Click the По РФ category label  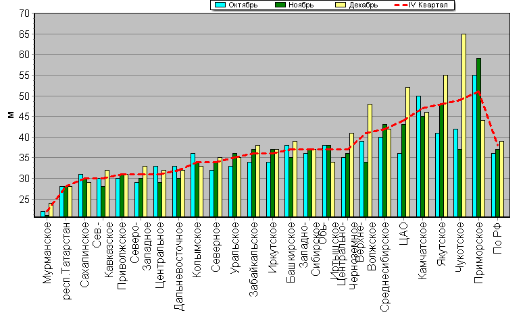coord(498,238)
